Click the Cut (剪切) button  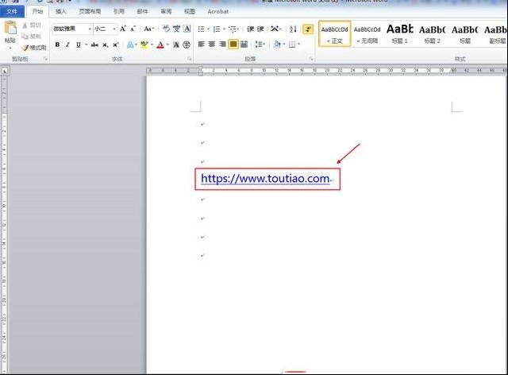(x=32, y=25)
